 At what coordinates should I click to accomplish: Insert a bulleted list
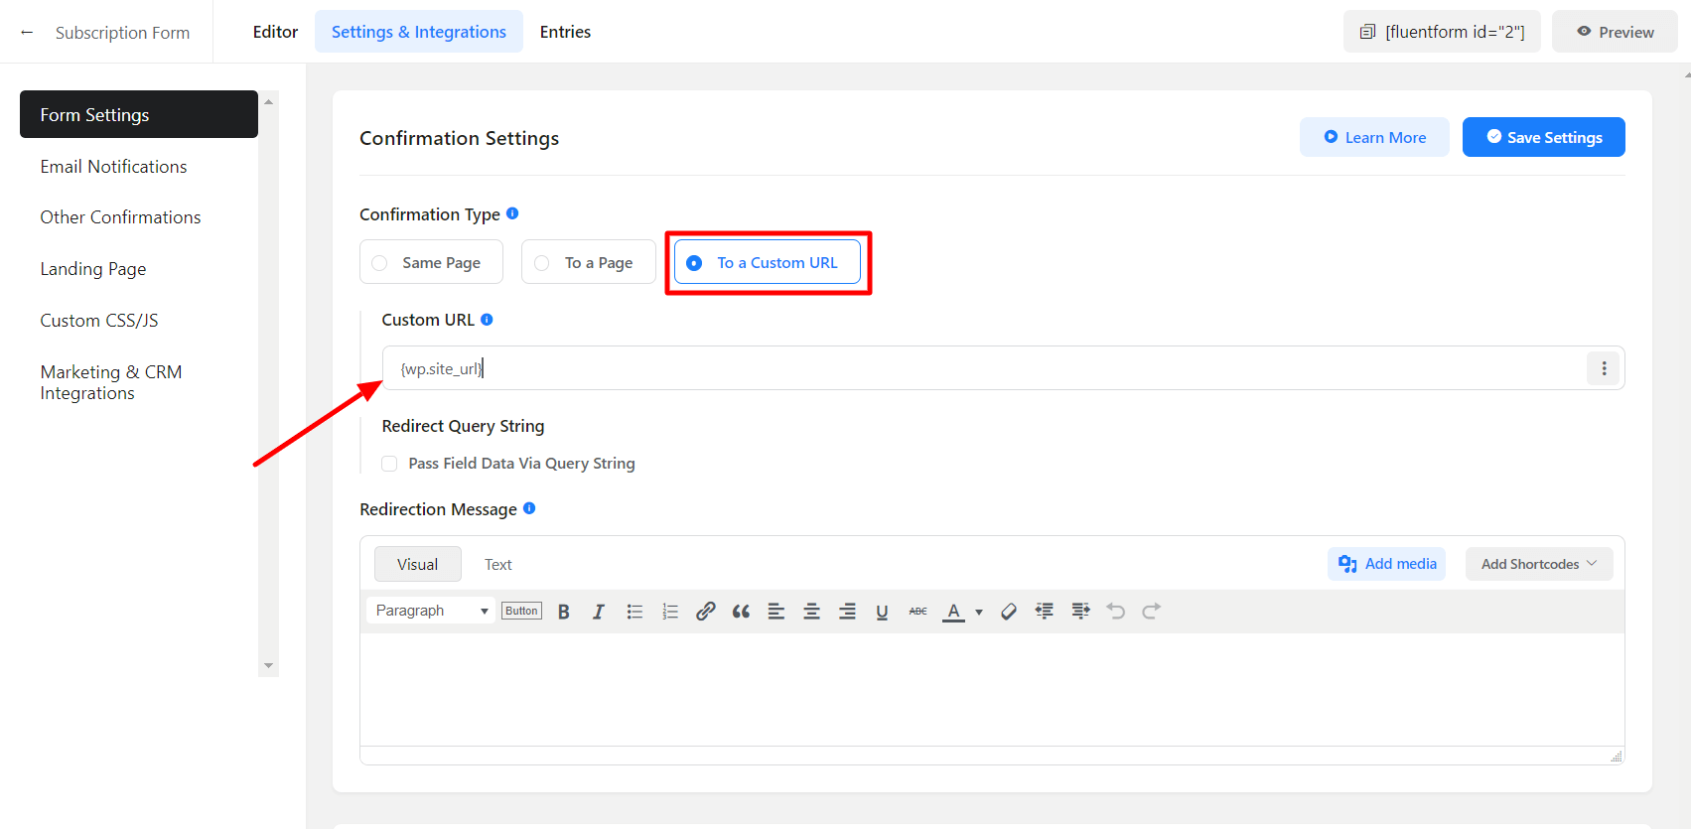click(x=634, y=612)
